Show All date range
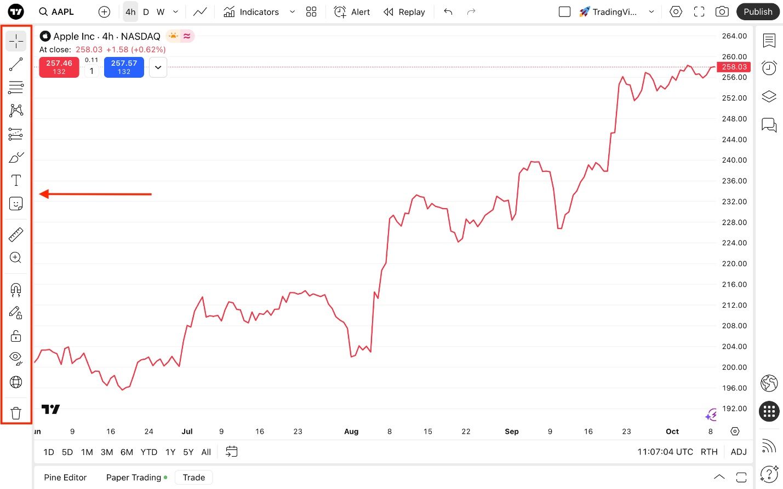 pos(206,452)
